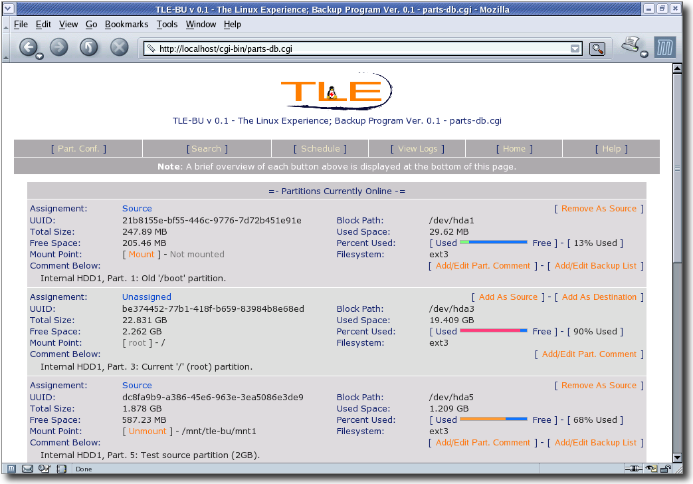The width and height of the screenshot is (693, 484).
Task: Click the cookie/privacy eye status icon
Action: pyautogui.click(x=651, y=469)
